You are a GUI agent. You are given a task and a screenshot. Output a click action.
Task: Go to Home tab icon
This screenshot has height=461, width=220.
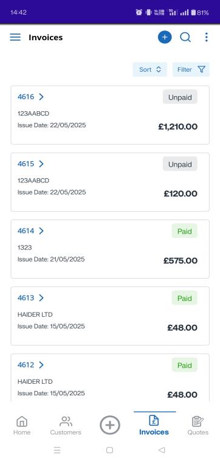(22, 426)
